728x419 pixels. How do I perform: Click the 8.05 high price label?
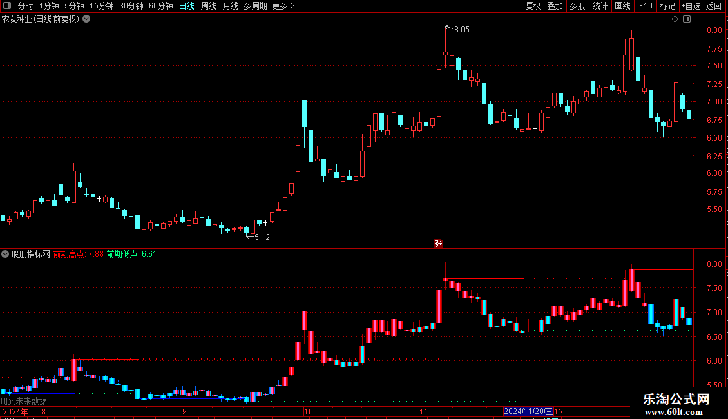click(461, 30)
